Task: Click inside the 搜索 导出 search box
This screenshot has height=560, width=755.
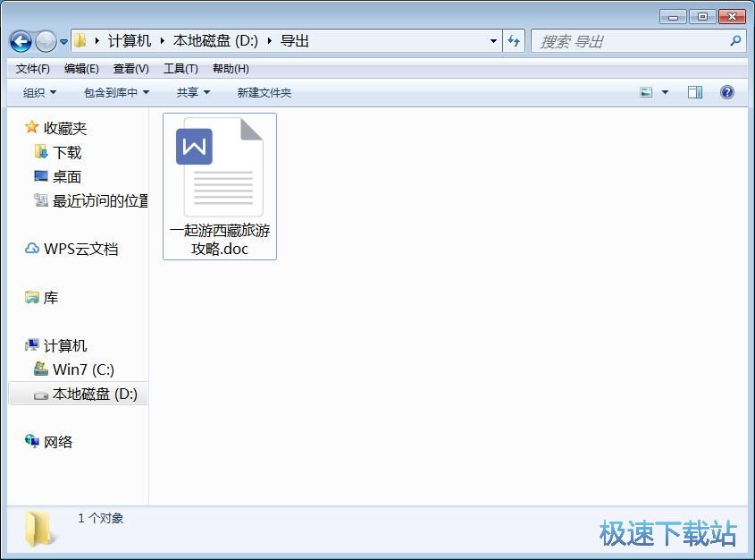Action: 625,41
